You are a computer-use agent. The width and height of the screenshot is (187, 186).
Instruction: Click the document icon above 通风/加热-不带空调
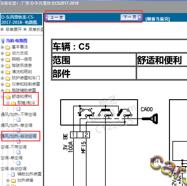(19, 108)
